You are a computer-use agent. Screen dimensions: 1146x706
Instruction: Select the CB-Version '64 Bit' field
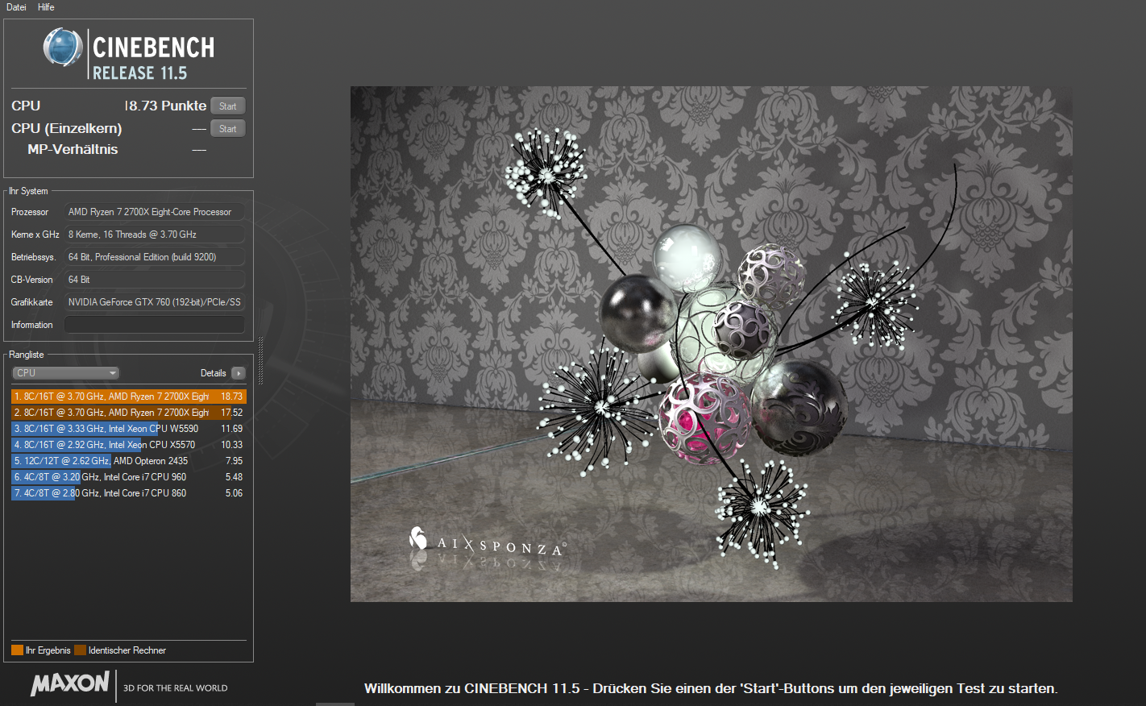tap(154, 280)
